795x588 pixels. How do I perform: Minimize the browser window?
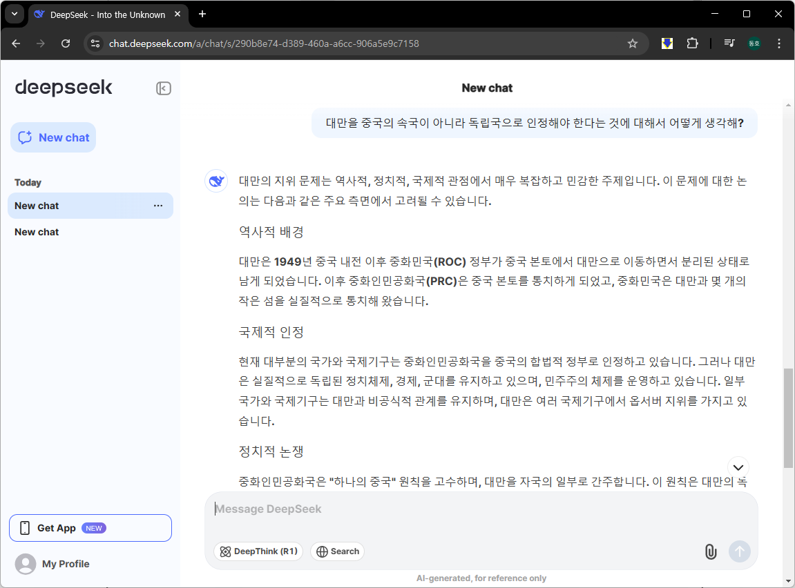pyautogui.click(x=715, y=14)
